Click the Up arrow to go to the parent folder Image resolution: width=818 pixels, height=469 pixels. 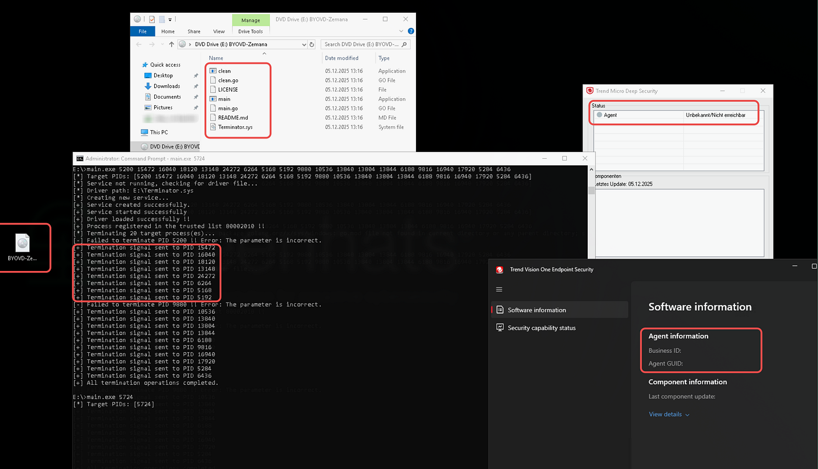click(x=171, y=44)
